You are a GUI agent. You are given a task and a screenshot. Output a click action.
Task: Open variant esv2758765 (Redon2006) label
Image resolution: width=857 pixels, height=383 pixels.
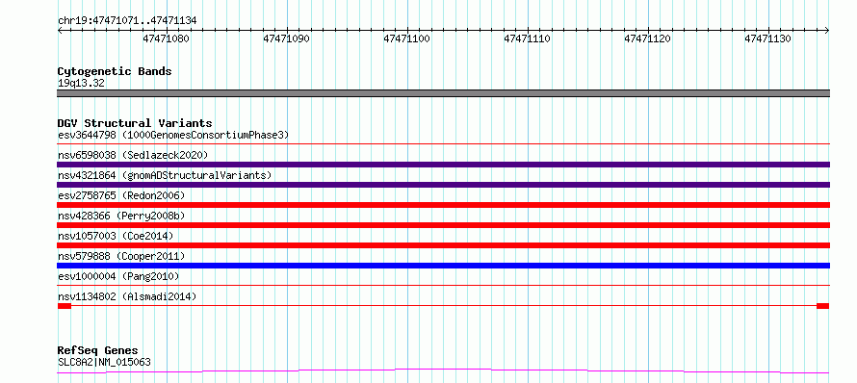coord(121,195)
